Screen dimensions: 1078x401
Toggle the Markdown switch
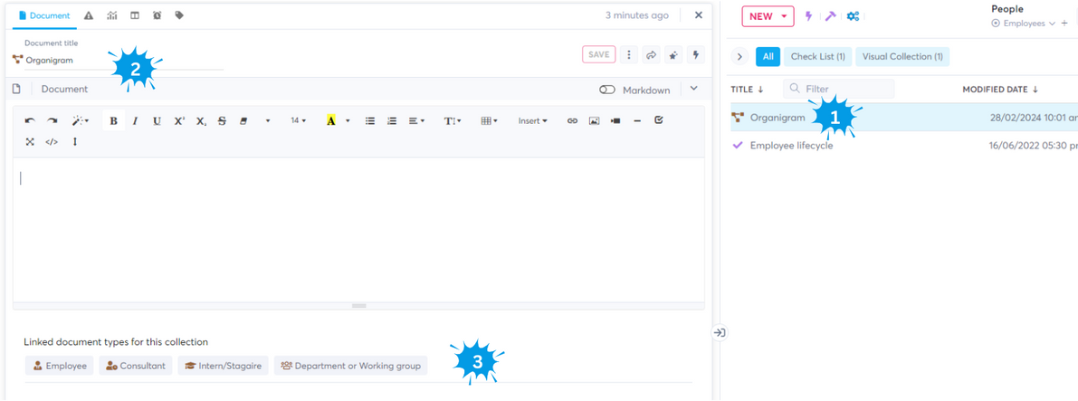point(607,90)
